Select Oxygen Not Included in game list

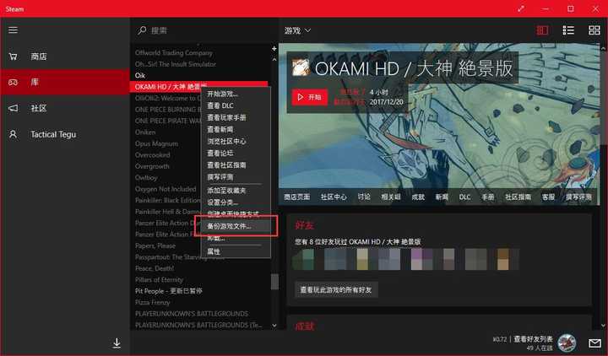166,189
